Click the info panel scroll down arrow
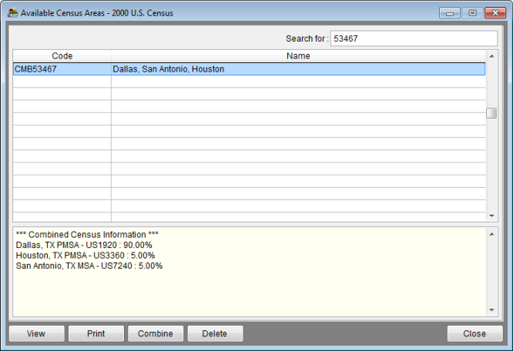The height and width of the screenshot is (351, 513). pos(491,310)
